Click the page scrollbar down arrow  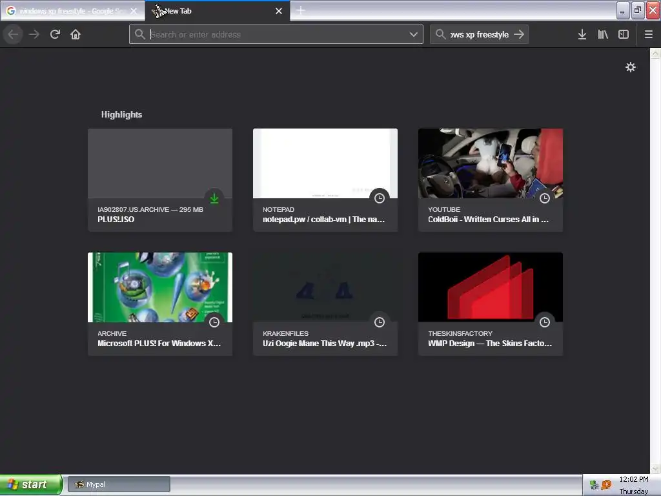pos(656,469)
